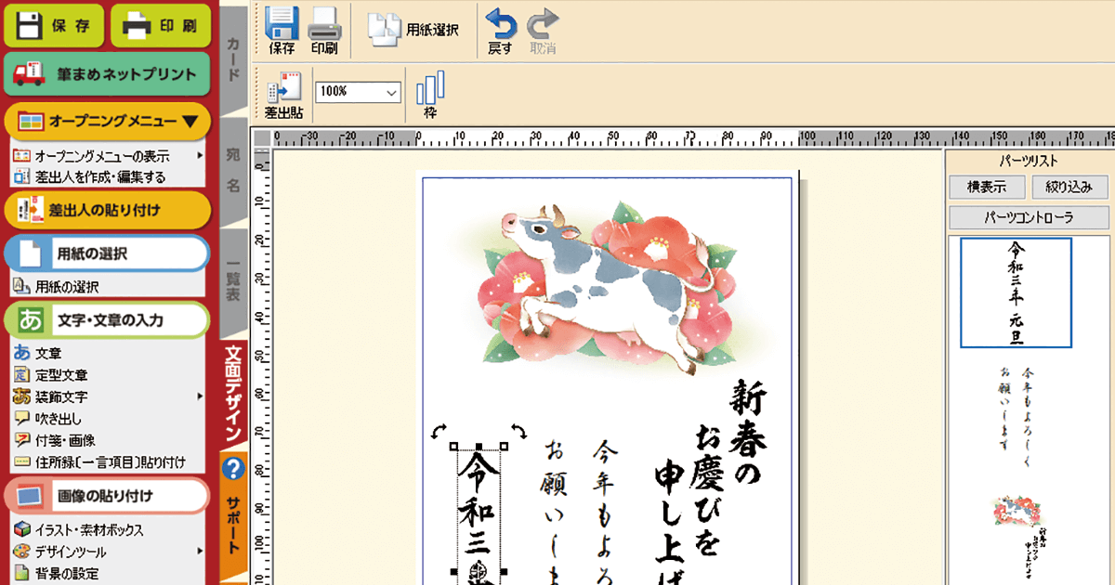Screen dimensions: 1115x585
Task: Open the パーツコントローラ button
Action: click(1029, 218)
